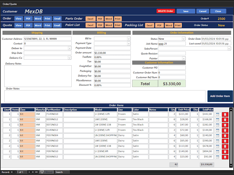
Task: Close the Order/Quote form
Action: pyautogui.click(x=218, y=11)
